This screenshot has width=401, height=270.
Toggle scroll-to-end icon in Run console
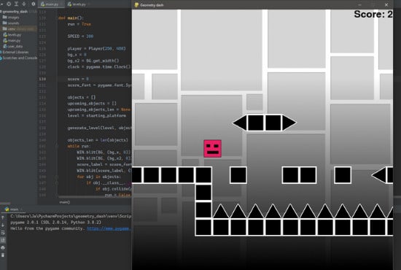pyautogui.click(x=3, y=240)
